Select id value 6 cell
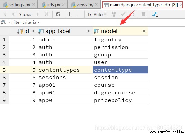Viewport: 185px width, 134px height. (23, 78)
